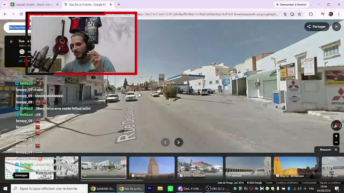The image size is (344, 193).
Task: Rotate view with the right arrow button
Action: (x=178, y=142)
